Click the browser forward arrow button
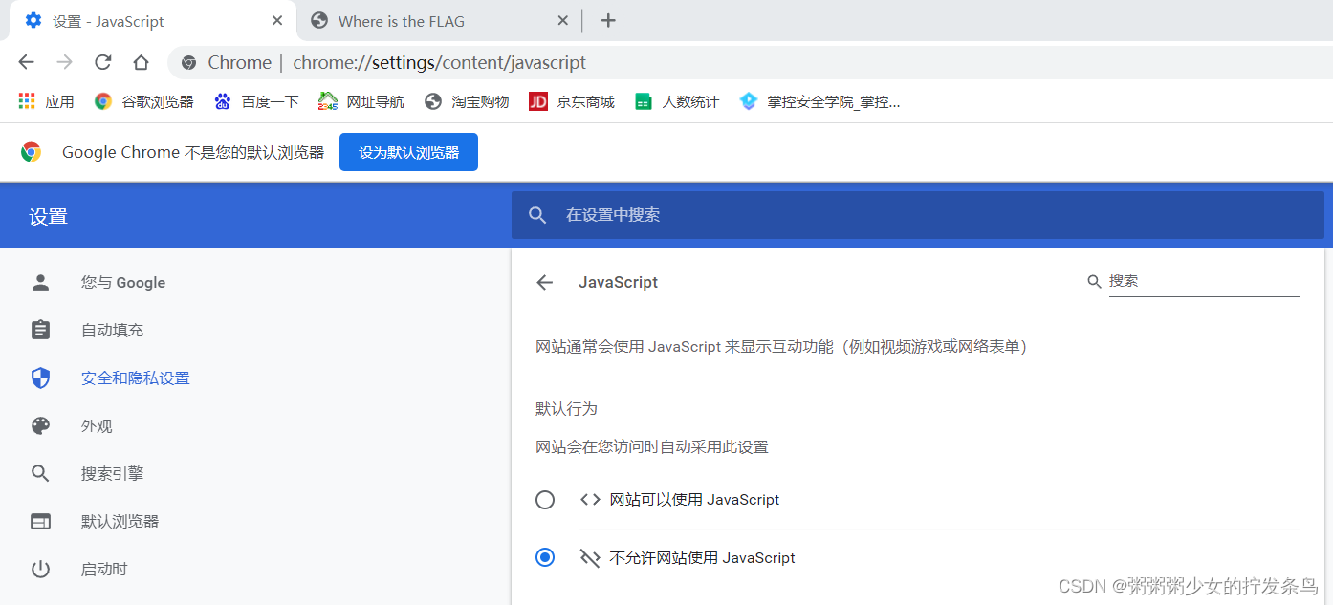The height and width of the screenshot is (605, 1333). (64, 62)
